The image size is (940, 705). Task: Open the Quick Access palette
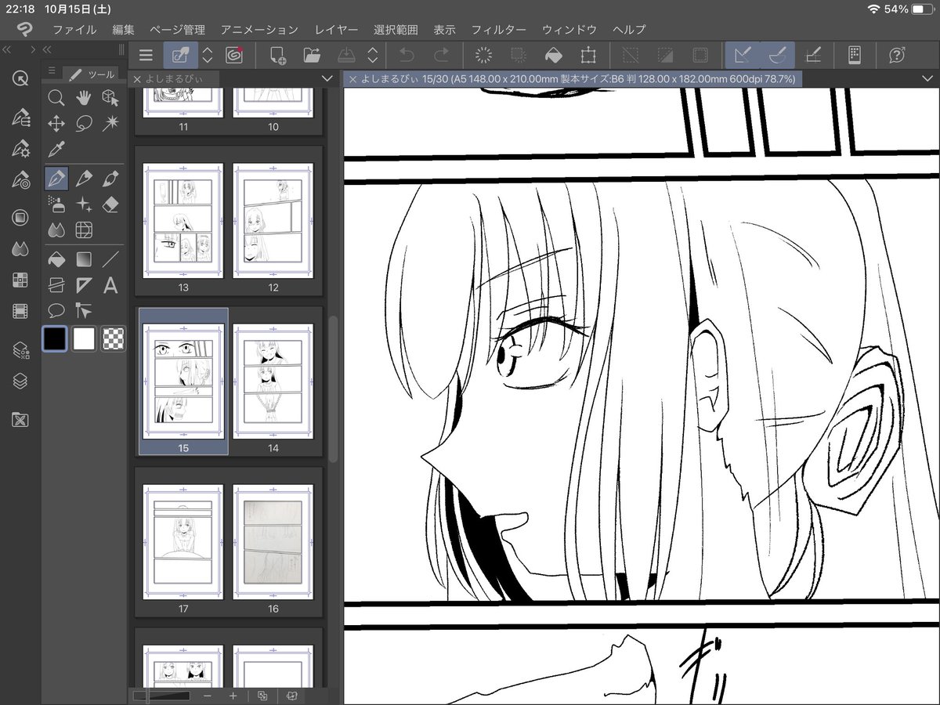click(x=20, y=78)
